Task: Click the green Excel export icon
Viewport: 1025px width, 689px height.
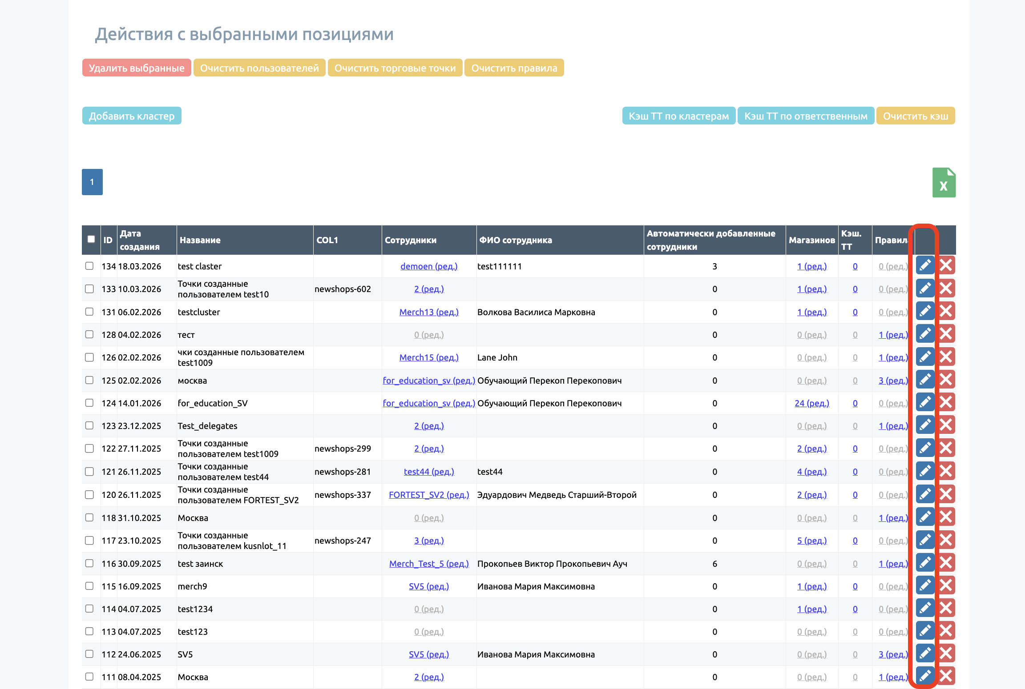Action: (x=944, y=183)
